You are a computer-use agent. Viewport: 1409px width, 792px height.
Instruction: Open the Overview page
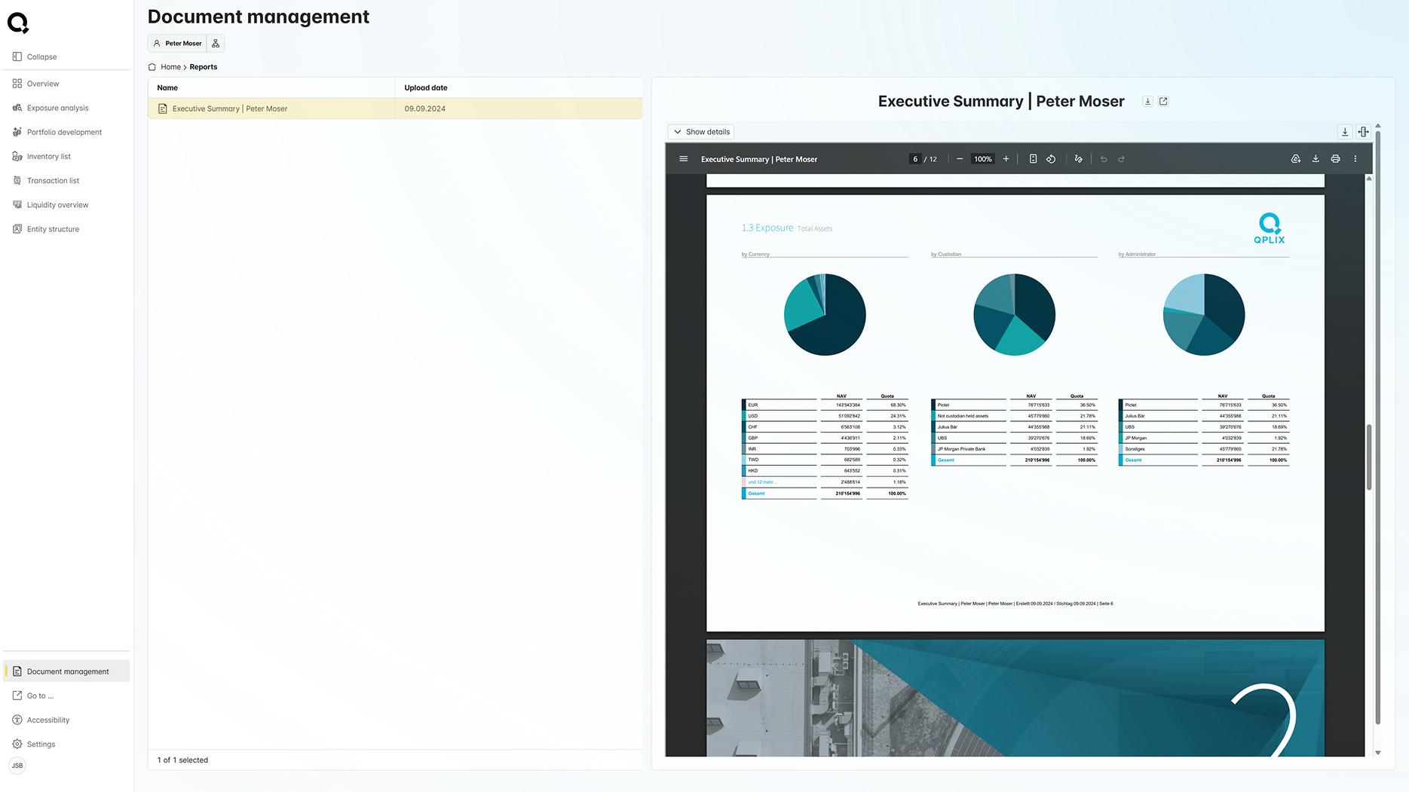(35, 84)
